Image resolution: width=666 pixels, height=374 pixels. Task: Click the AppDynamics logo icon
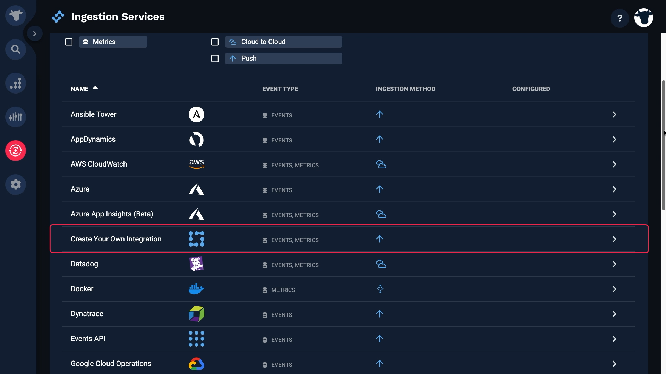(x=196, y=140)
